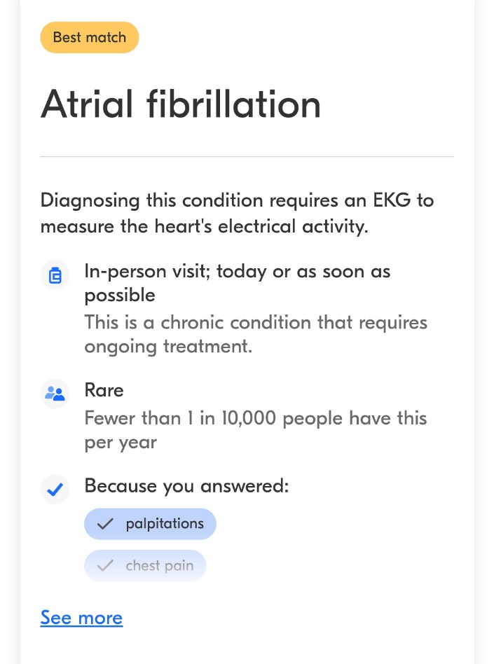
Task: Click the Rare prevalence label
Action: pos(104,390)
